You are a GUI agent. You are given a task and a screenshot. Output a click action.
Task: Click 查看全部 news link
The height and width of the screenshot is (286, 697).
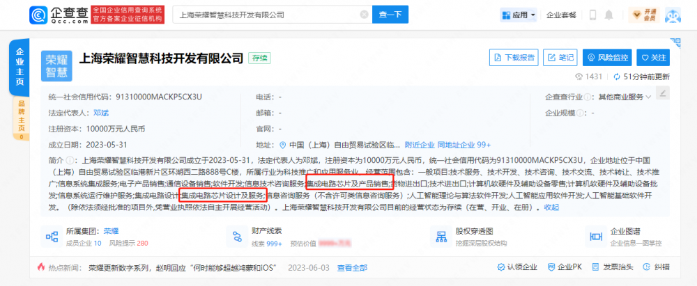click(x=352, y=267)
